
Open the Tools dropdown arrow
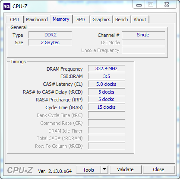pyautogui.click(x=104, y=169)
